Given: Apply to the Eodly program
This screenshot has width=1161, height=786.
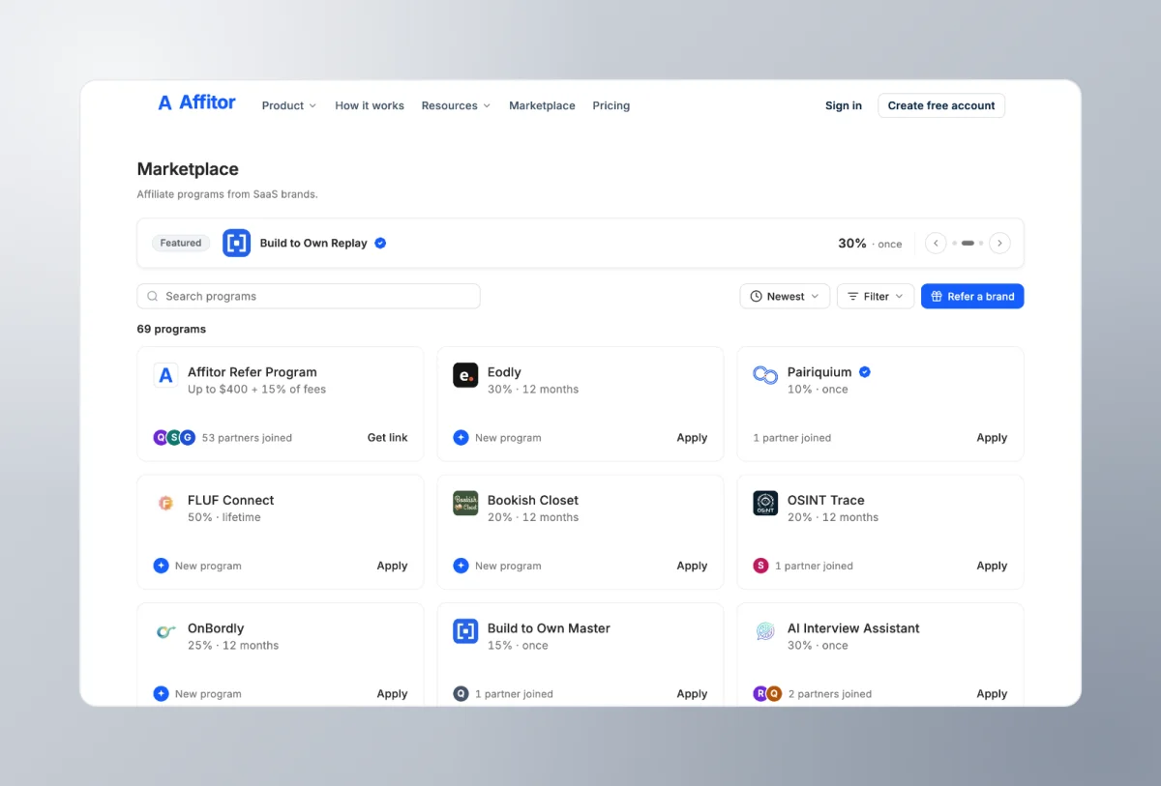Looking at the screenshot, I should (692, 438).
